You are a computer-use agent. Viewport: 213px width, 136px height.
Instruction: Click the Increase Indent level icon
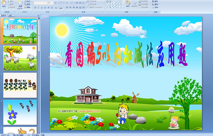coord(80,3)
